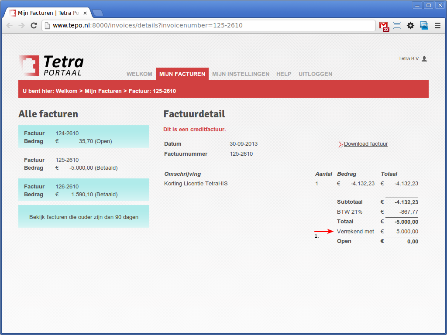Click the URL address bar
Viewport: 447px width, 335px height.
pos(210,26)
